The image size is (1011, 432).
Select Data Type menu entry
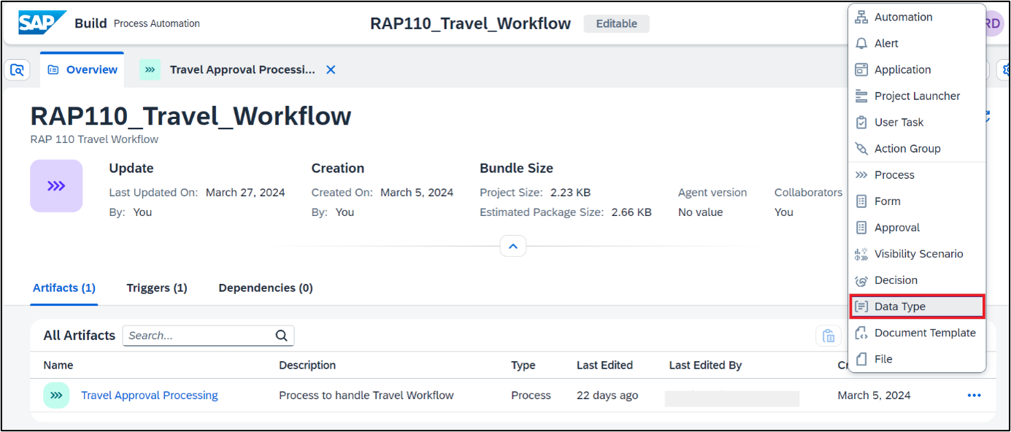click(x=917, y=306)
